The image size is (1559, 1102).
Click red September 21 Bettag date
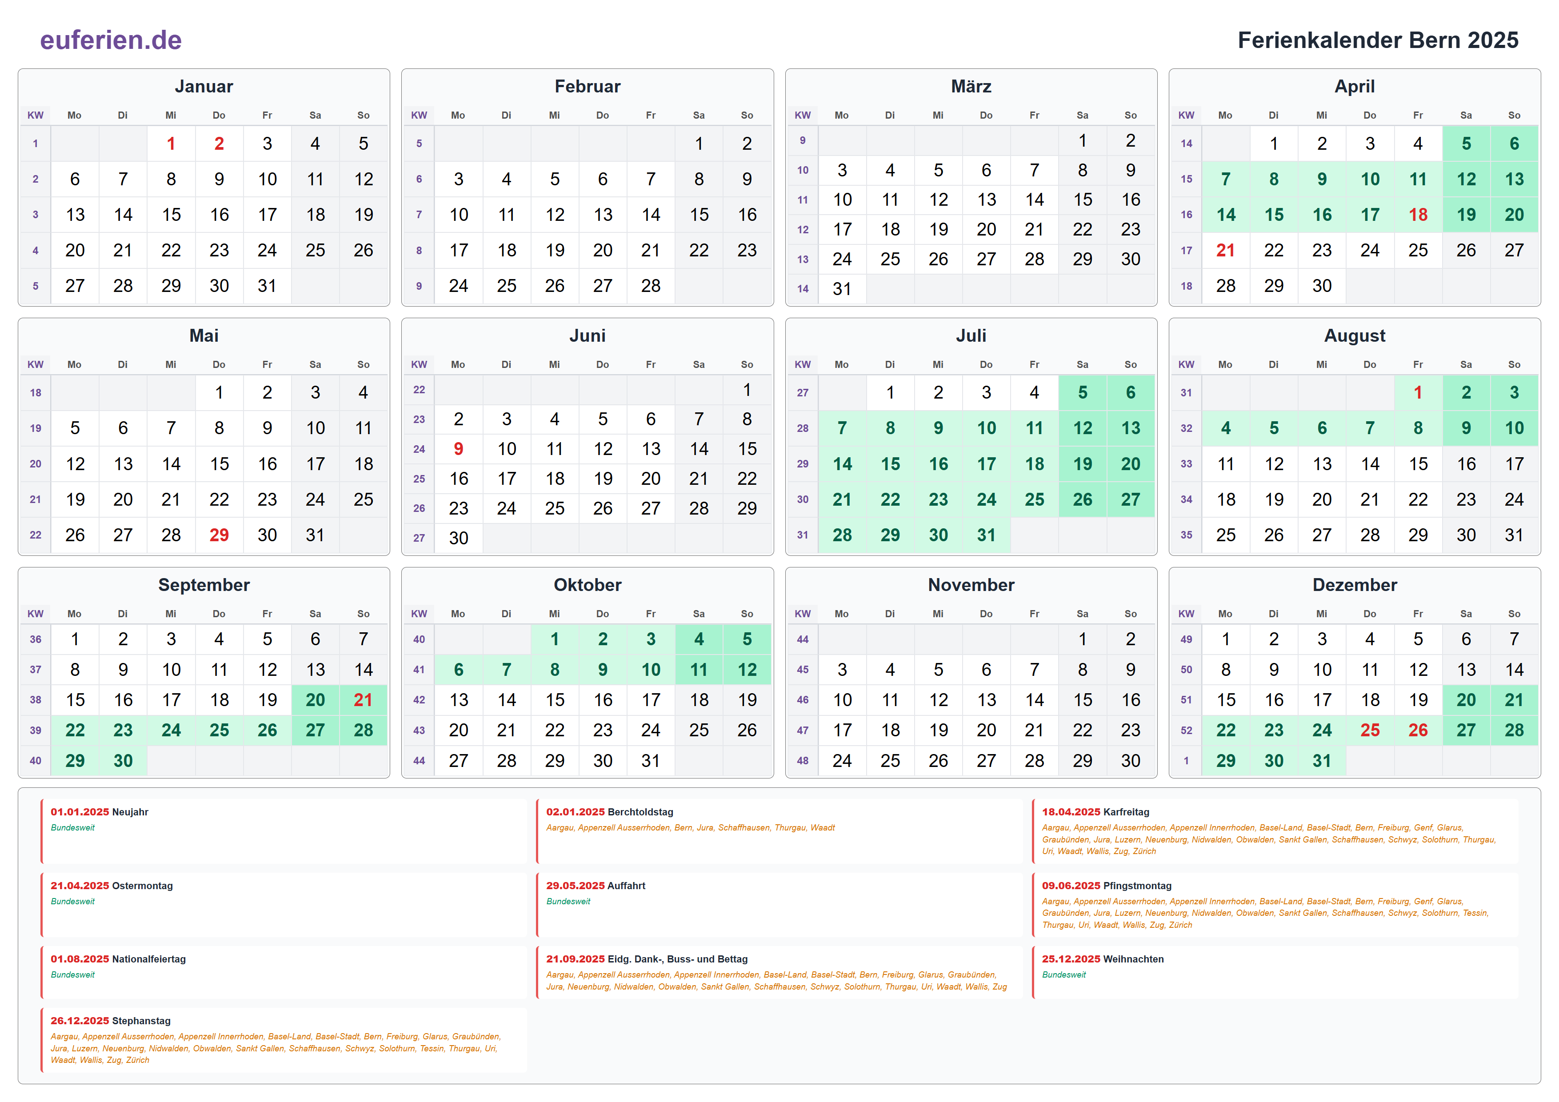pyautogui.click(x=363, y=700)
